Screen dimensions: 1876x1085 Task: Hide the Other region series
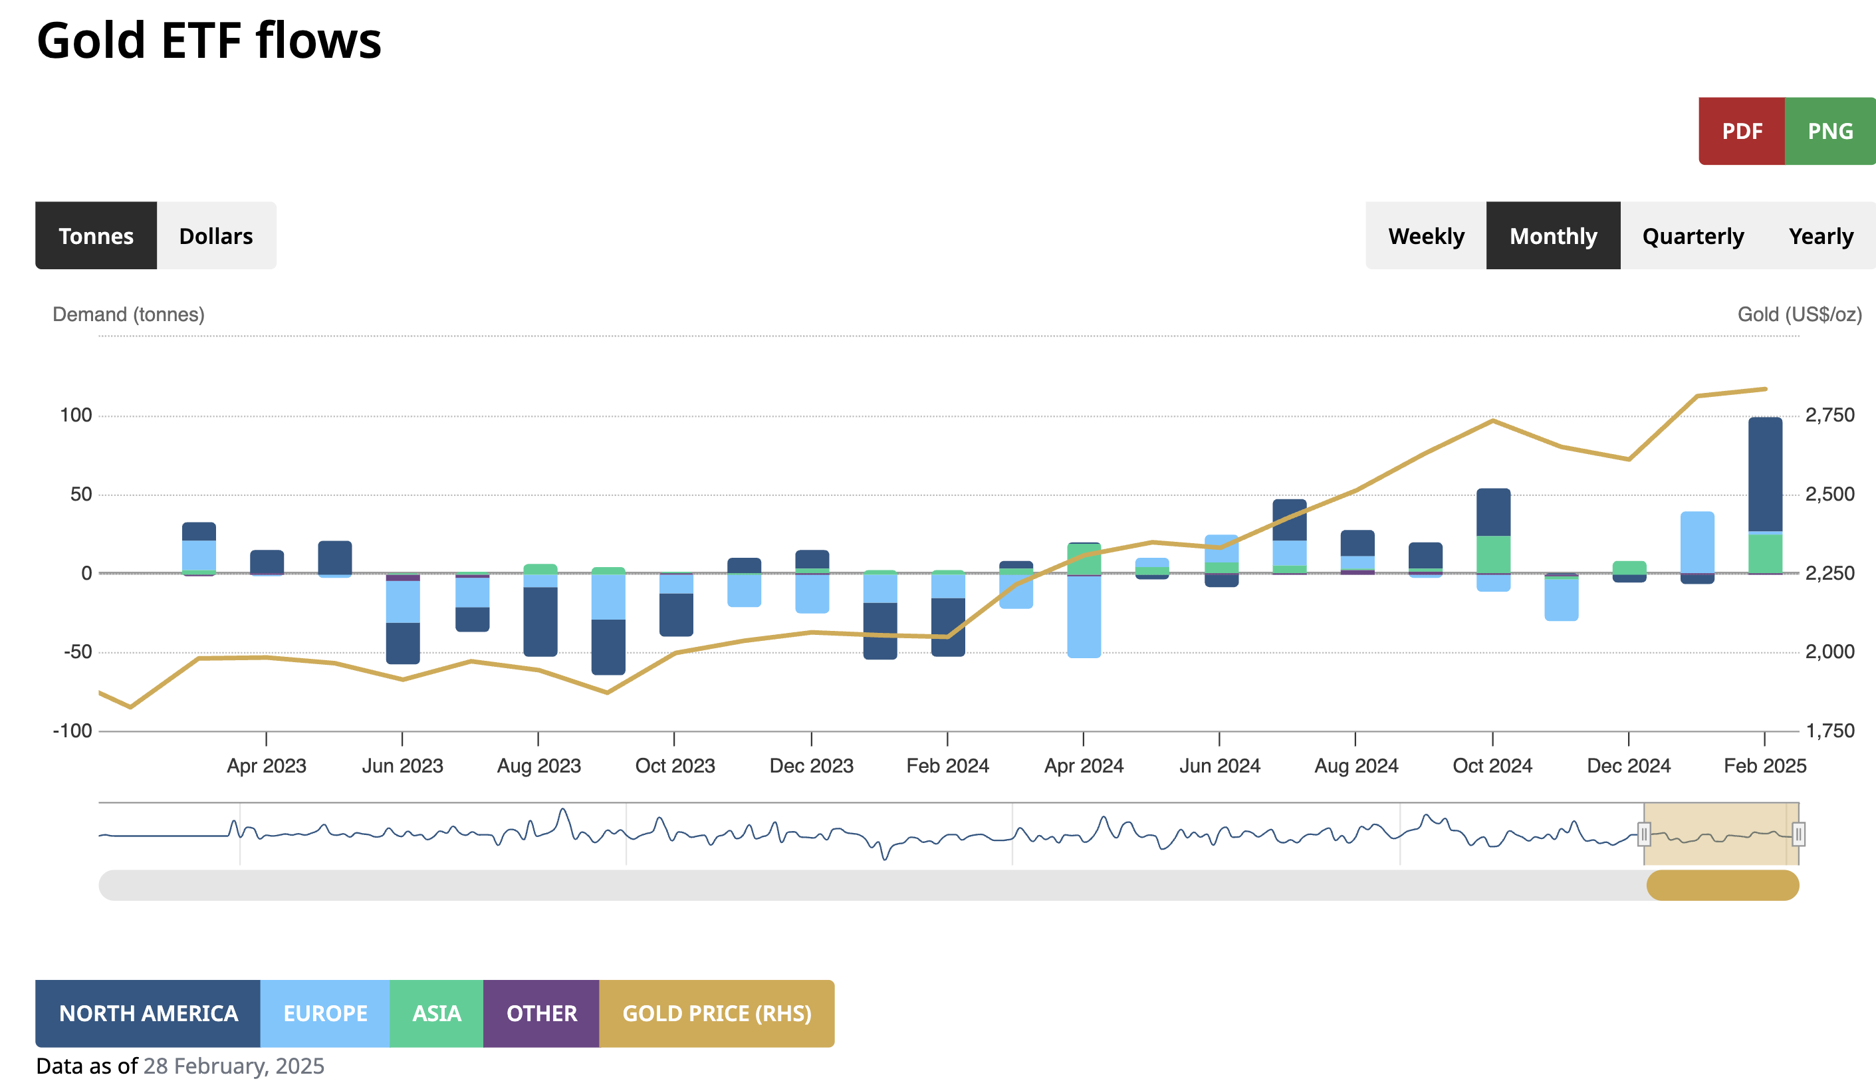(541, 1013)
